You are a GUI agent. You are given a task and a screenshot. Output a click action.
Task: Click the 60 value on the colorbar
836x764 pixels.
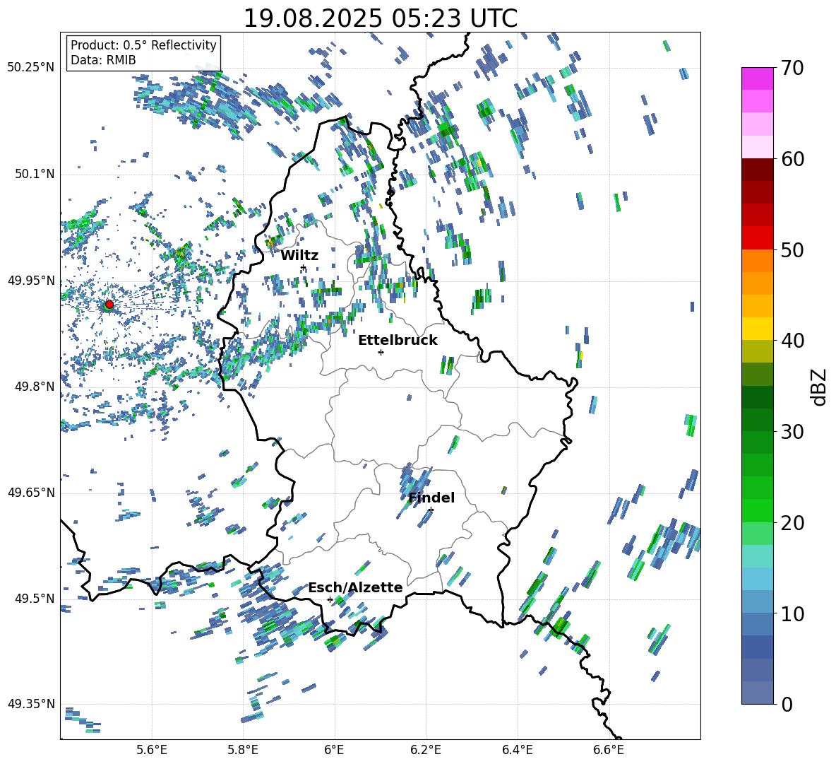[x=792, y=159]
